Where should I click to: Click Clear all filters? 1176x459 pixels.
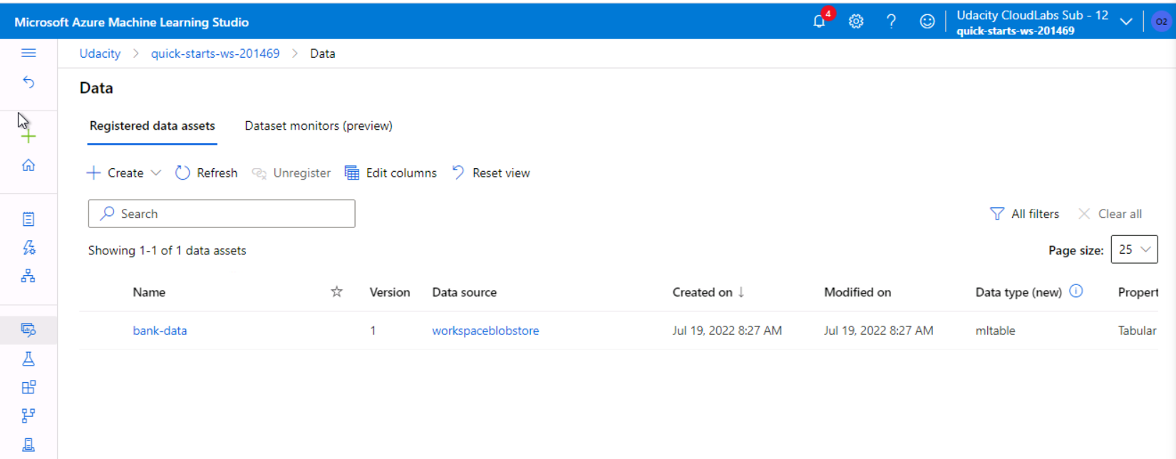pos(1110,214)
